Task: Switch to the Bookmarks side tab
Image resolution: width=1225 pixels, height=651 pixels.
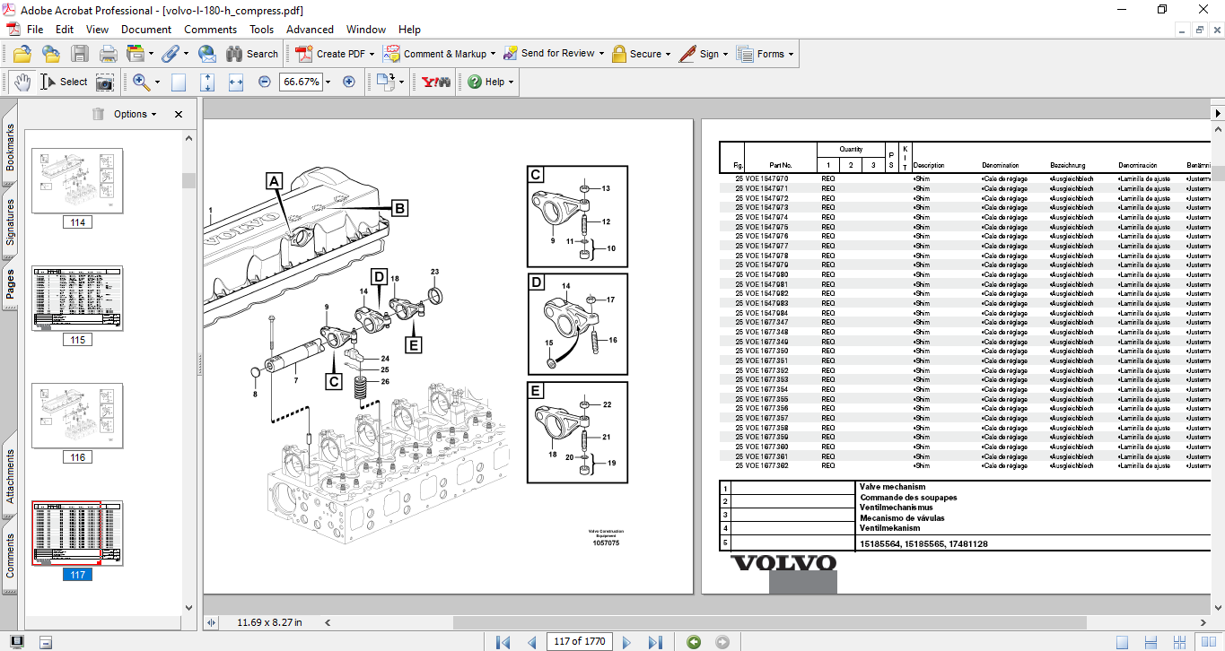Action: (10, 148)
